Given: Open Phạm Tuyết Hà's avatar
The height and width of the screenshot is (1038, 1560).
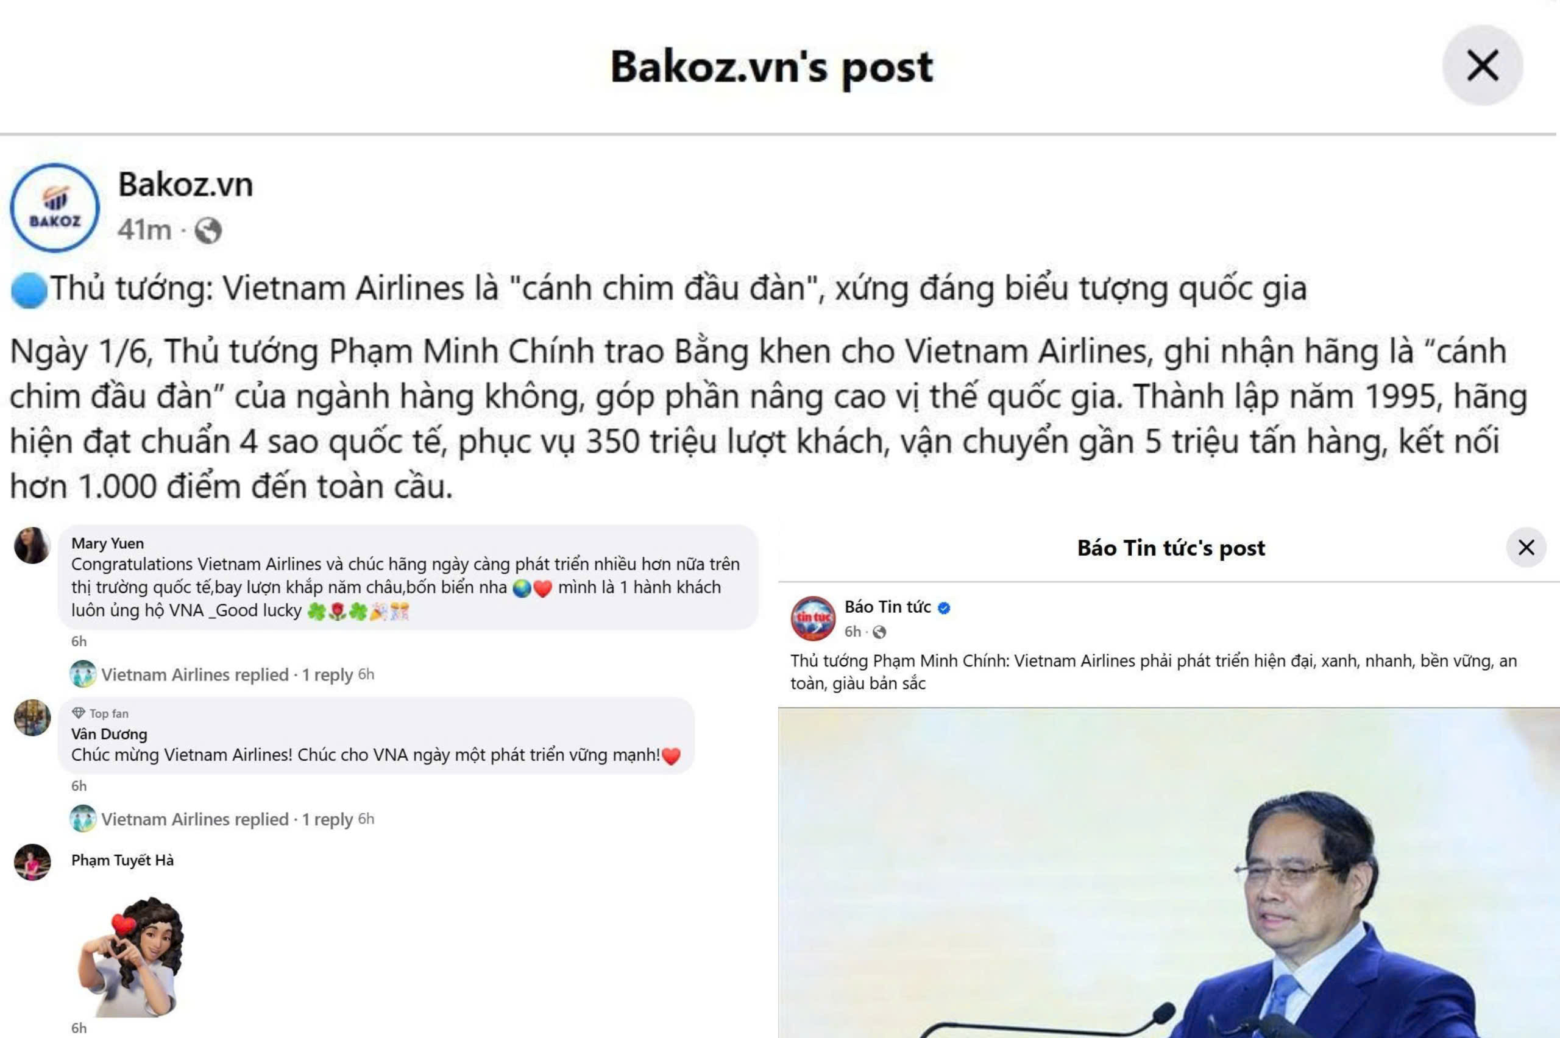Looking at the screenshot, I should (x=32, y=862).
